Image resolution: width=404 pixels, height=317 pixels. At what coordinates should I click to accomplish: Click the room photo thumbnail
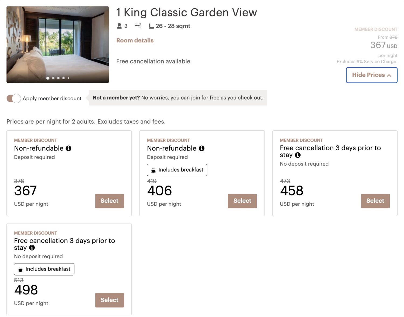click(58, 44)
